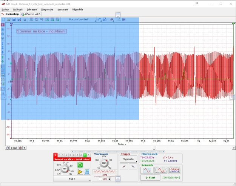Click the green down arrow in the left sidebar
Screen dimensions: 236x186
point(3,61)
